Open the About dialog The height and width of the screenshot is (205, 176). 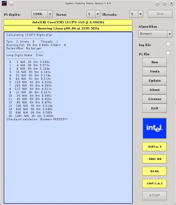(x=154, y=90)
